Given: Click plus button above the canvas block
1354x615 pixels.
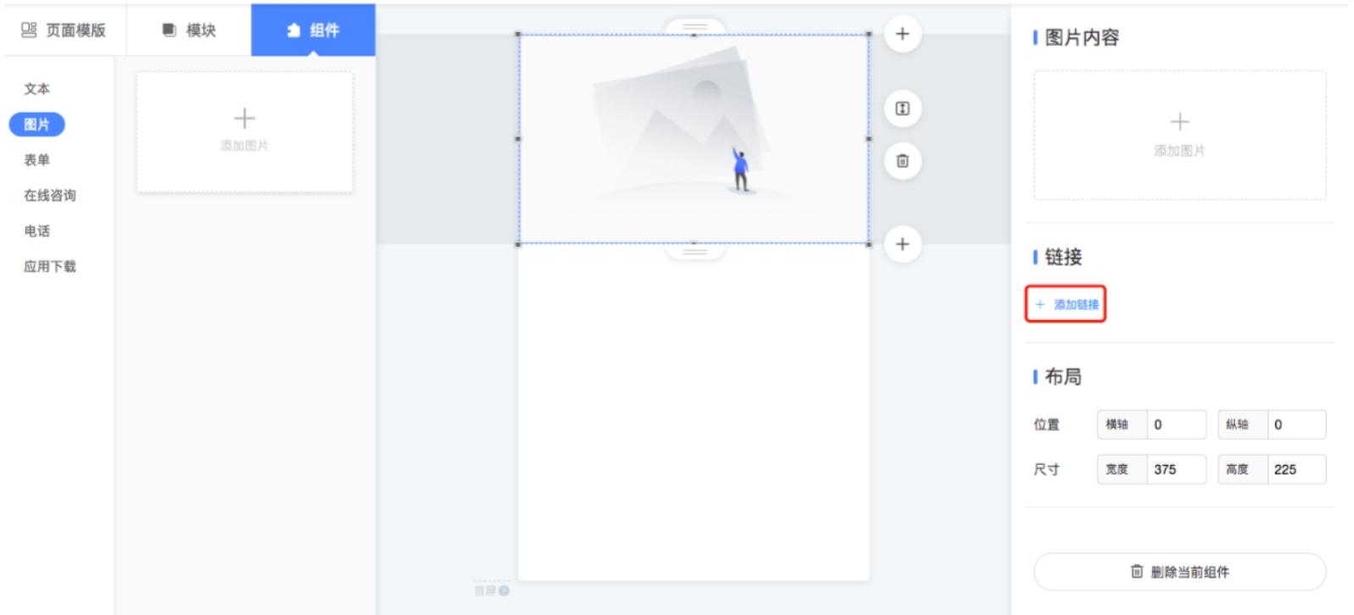Looking at the screenshot, I should tap(903, 34).
